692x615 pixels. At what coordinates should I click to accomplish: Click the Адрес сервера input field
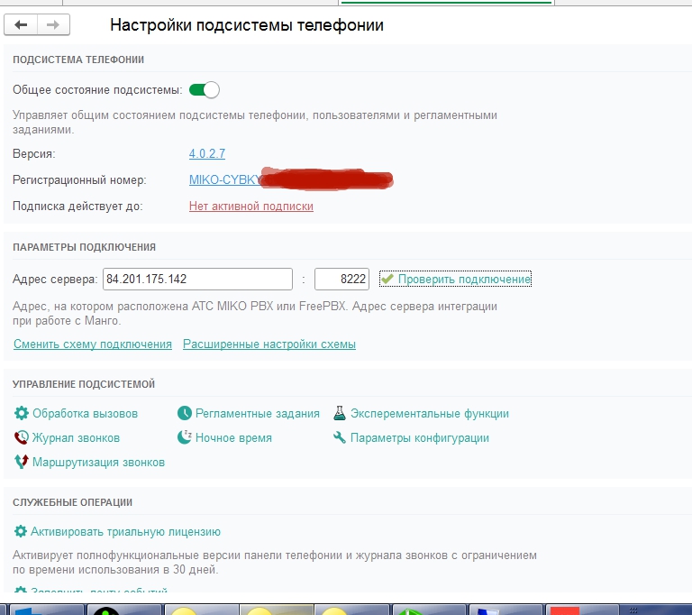[x=197, y=280]
